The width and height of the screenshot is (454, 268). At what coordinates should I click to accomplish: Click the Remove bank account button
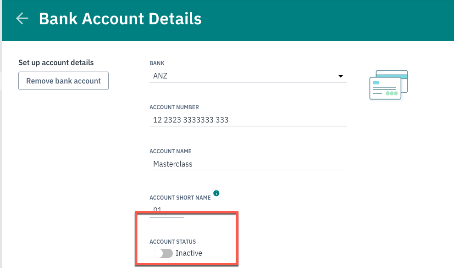(63, 80)
